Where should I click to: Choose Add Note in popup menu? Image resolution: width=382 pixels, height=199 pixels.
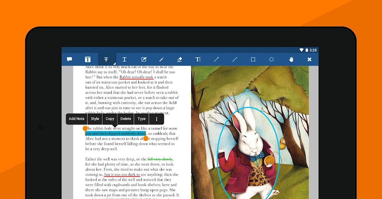(76, 119)
